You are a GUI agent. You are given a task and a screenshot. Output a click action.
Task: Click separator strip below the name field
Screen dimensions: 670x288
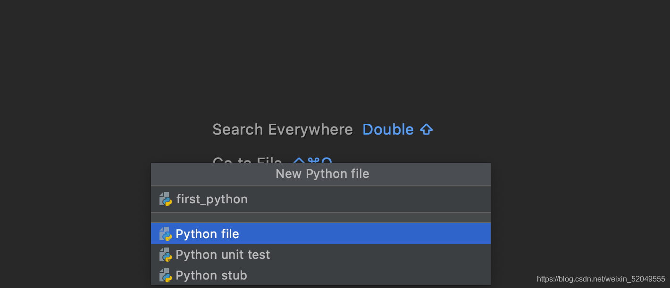pos(321,217)
